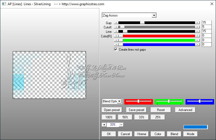This screenshot has height=140, width=216.
Task: Click the green color value field
Action: pos(206,40)
